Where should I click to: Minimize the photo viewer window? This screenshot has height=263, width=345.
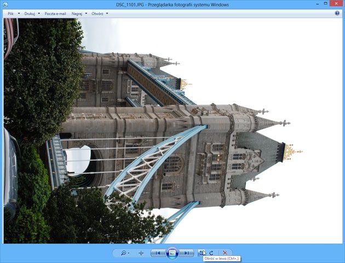[x=318, y=4]
